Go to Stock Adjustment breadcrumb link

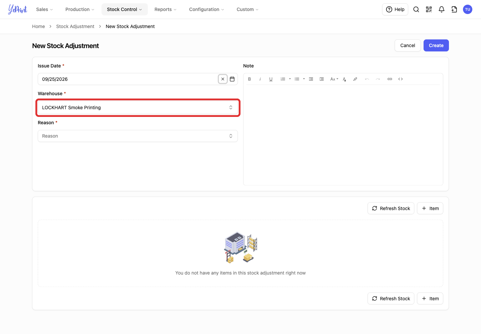pyautogui.click(x=75, y=26)
